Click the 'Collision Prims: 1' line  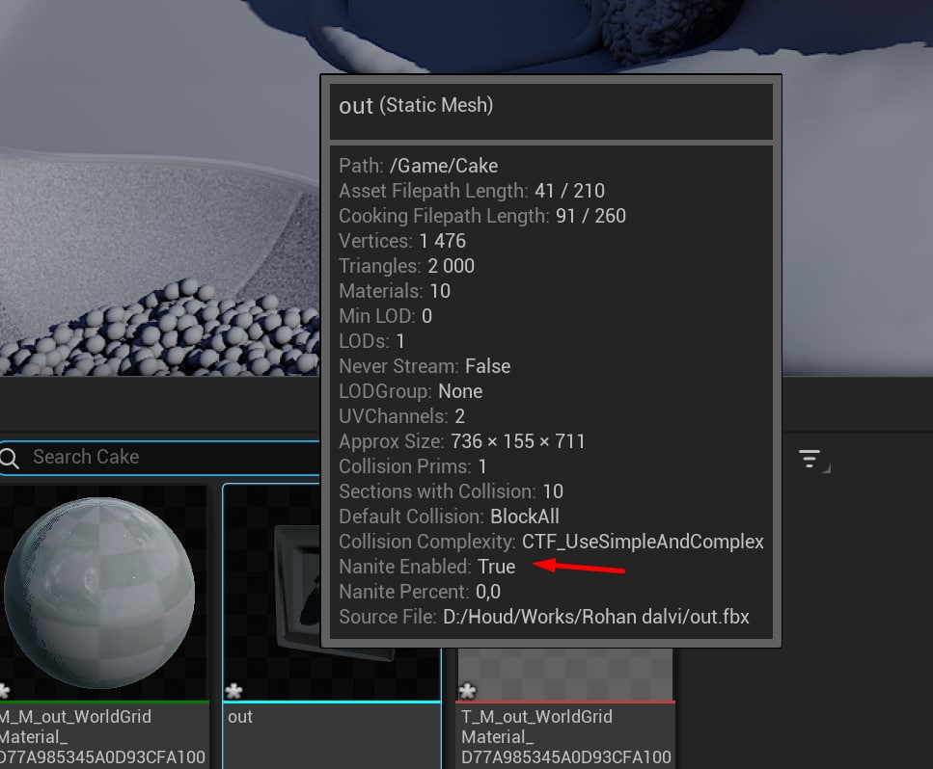(413, 465)
